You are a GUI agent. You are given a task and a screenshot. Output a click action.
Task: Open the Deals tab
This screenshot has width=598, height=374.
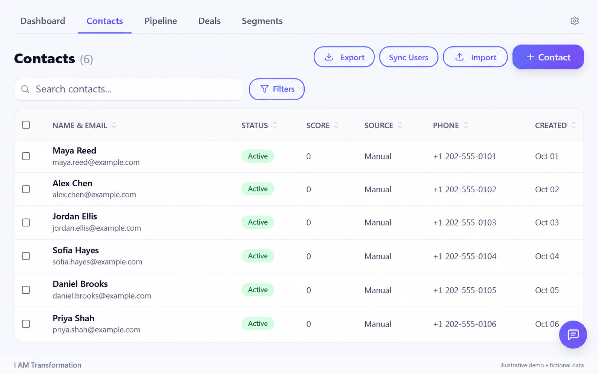click(209, 21)
